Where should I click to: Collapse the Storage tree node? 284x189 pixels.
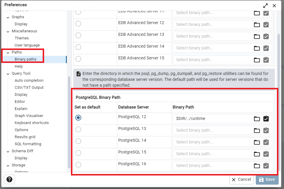click(x=8, y=165)
